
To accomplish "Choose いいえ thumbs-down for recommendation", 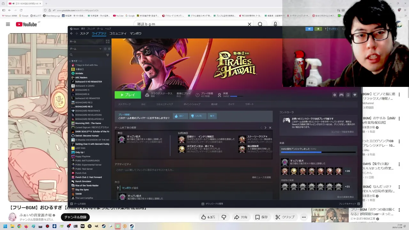I will point(197,116).
